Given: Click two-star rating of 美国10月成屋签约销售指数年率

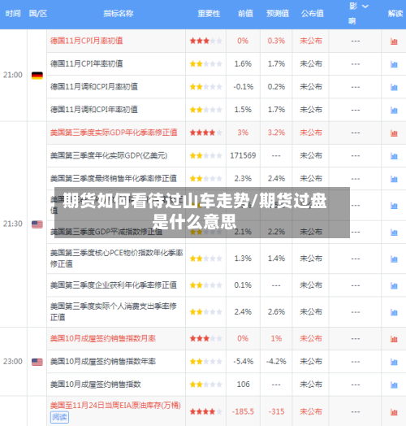Looking at the screenshot, I should [205, 362].
